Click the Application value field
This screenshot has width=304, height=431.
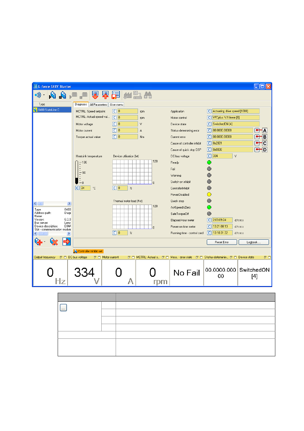236,111
